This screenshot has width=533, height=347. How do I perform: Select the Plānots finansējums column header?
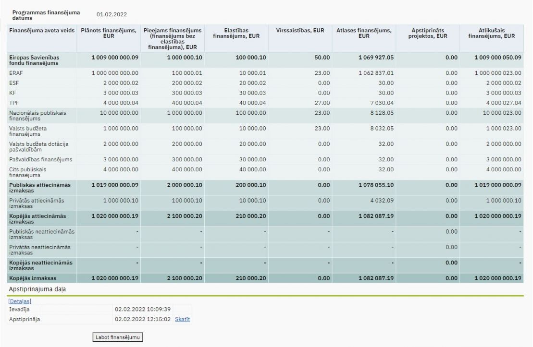(108, 34)
